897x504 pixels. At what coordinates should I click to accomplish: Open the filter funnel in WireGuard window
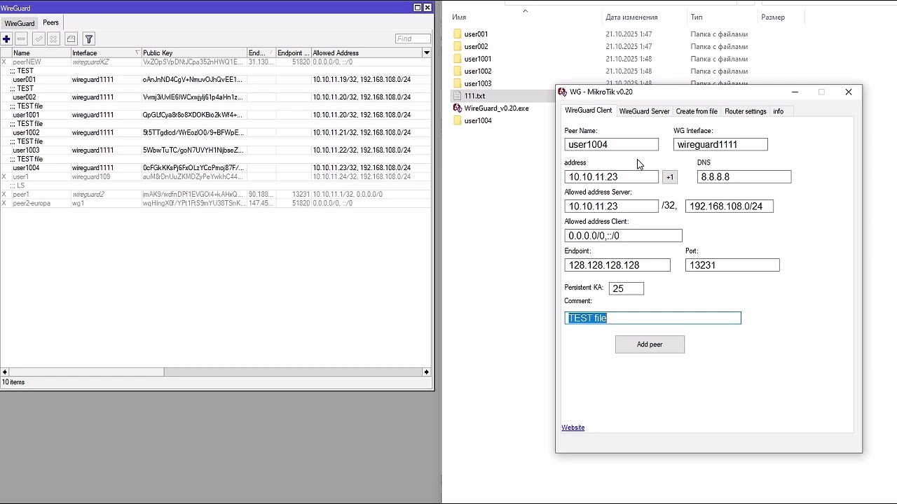(89, 39)
